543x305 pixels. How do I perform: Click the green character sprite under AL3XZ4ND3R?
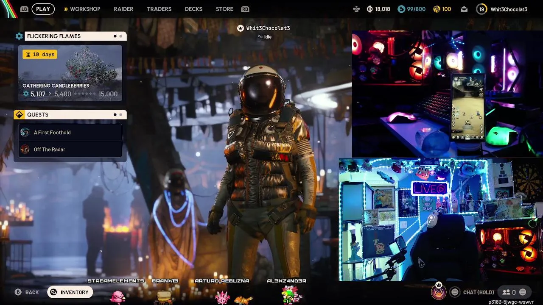click(291, 295)
